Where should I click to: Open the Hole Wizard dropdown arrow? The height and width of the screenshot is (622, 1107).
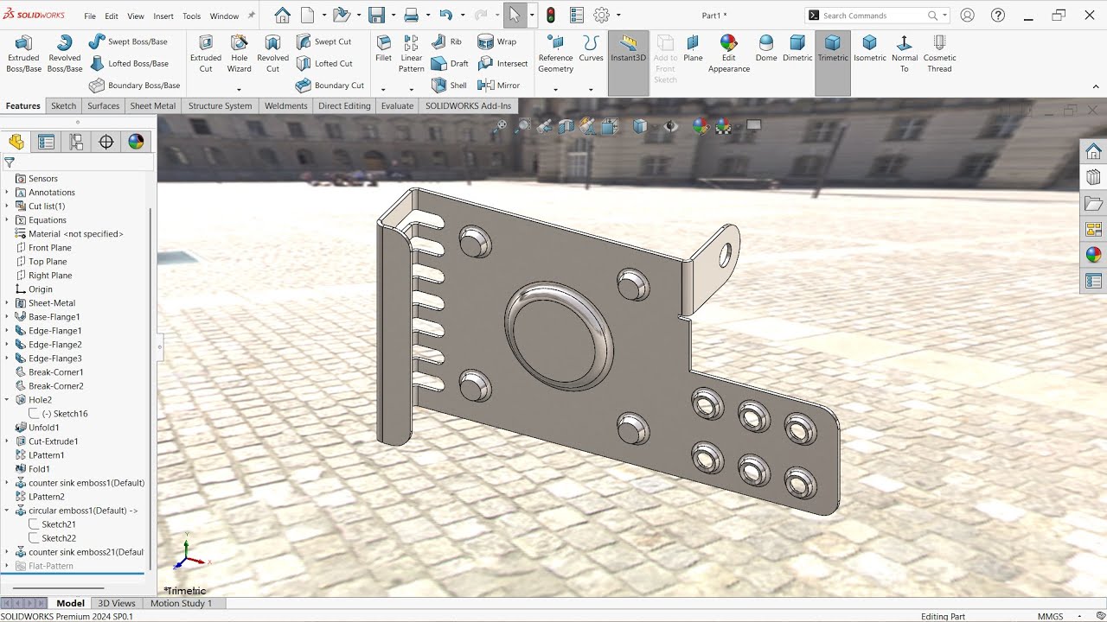(x=240, y=89)
